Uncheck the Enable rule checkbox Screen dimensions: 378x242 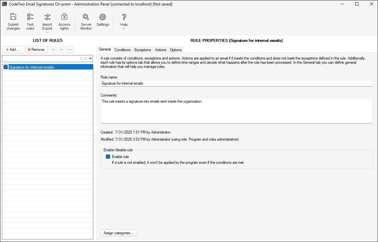click(x=108, y=157)
